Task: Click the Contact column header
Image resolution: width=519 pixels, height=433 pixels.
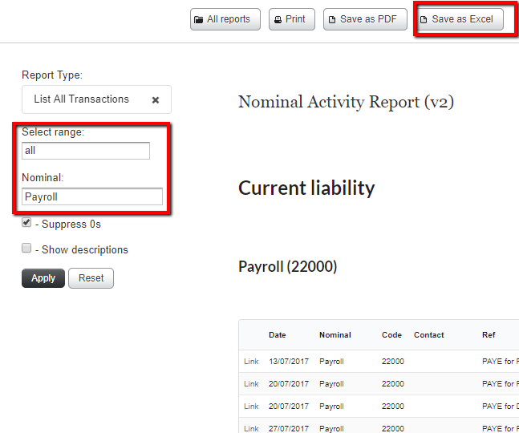Action: click(428, 335)
